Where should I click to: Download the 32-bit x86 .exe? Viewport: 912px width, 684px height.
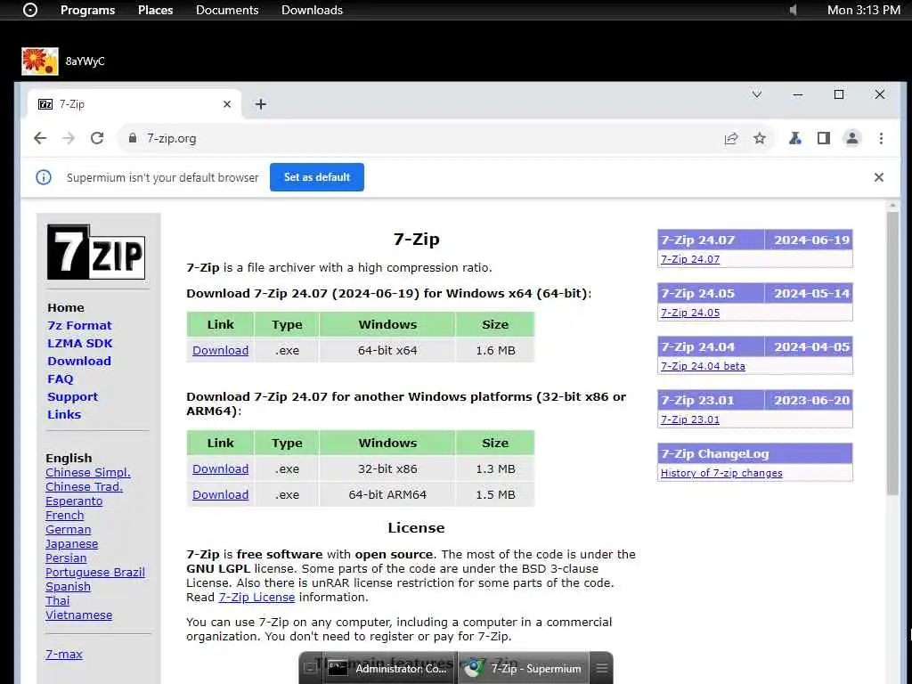[x=221, y=468]
